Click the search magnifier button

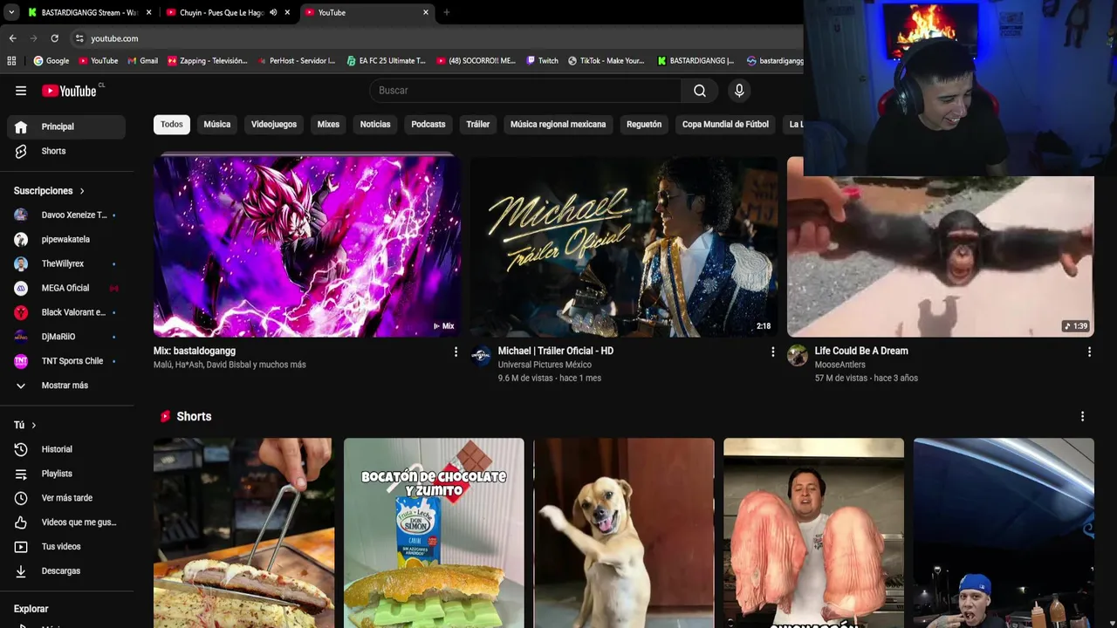coord(700,91)
